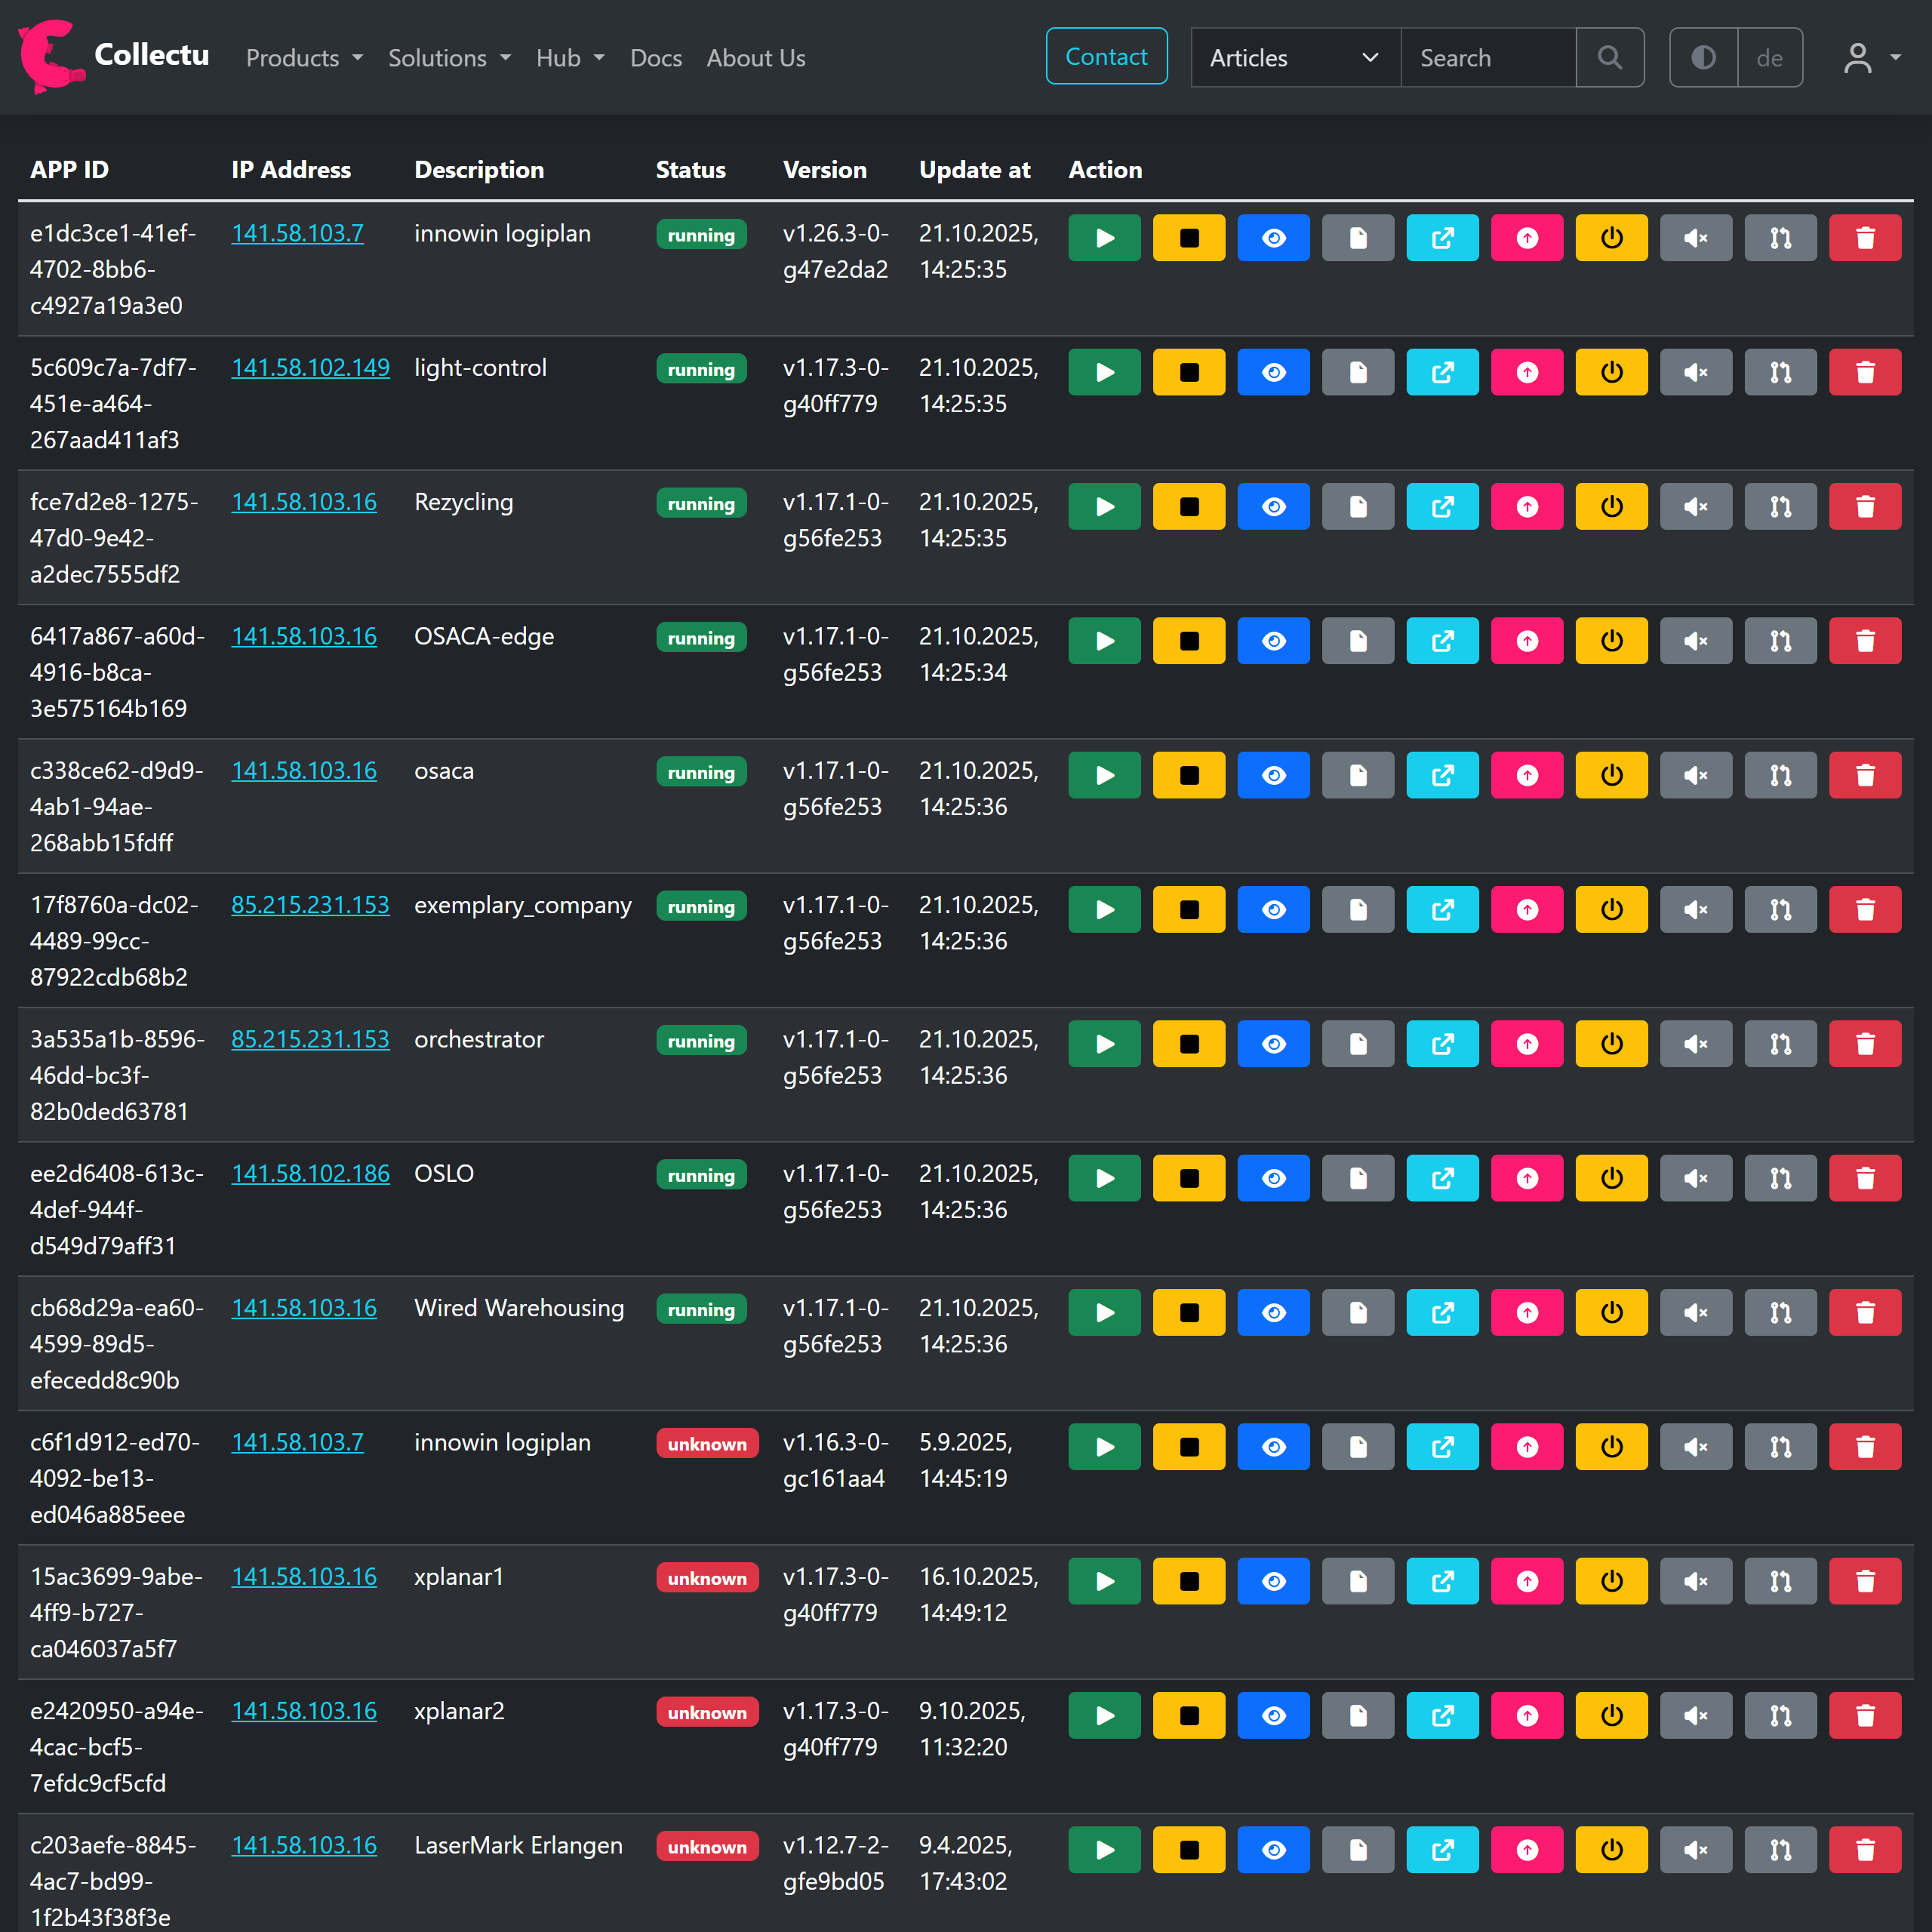The image size is (1932, 1932).
Task: Open About Us navigation item
Action: 755,58
